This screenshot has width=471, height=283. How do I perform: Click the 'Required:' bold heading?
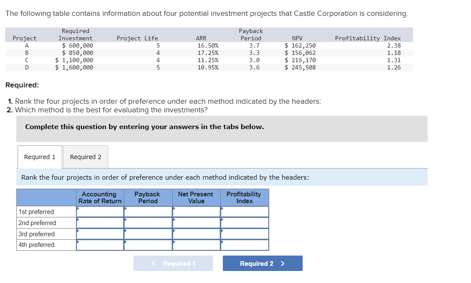click(22, 85)
